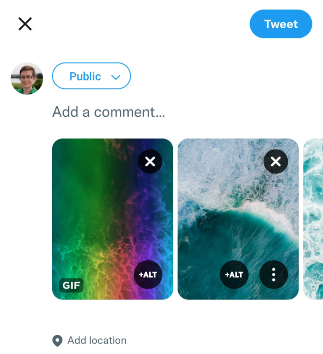The width and height of the screenshot is (323, 354).
Task: Tap the location pin icon
Action: point(57,341)
